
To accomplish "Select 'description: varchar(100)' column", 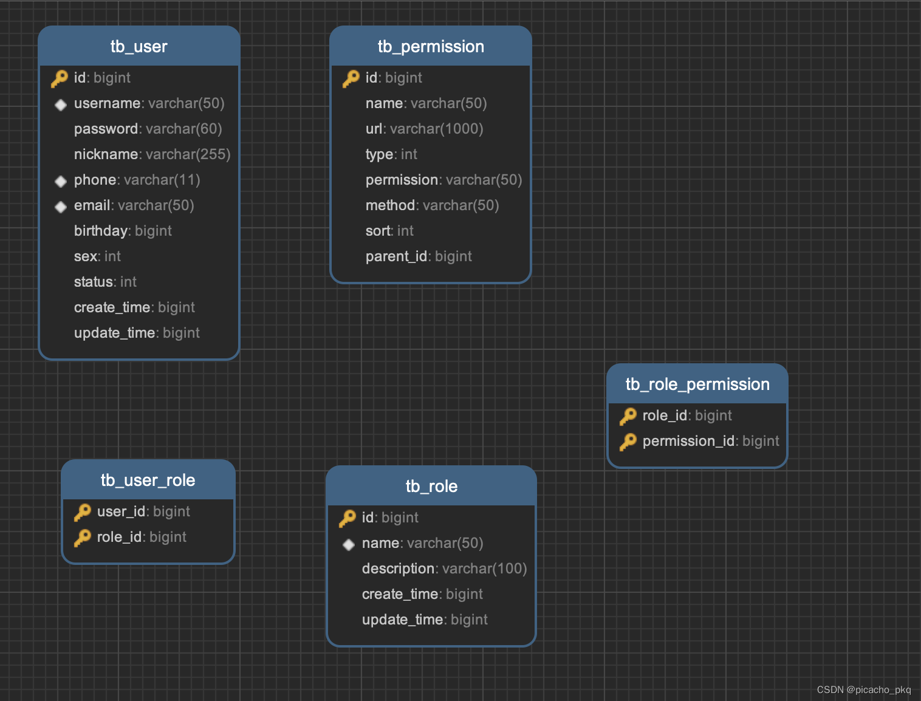I will (431, 569).
